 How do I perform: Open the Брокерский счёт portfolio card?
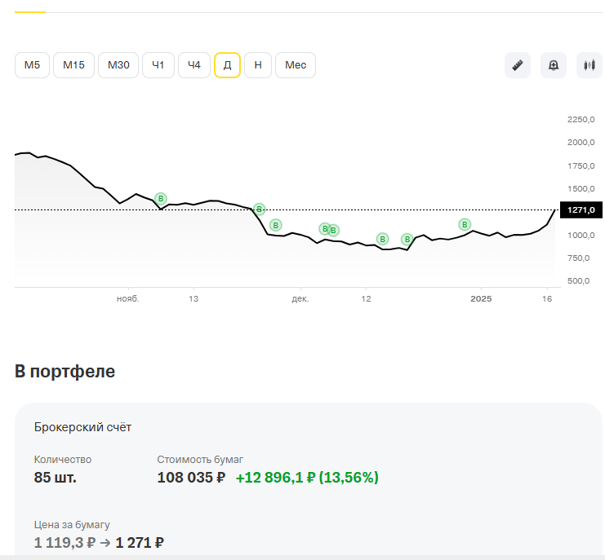(82, 427)
